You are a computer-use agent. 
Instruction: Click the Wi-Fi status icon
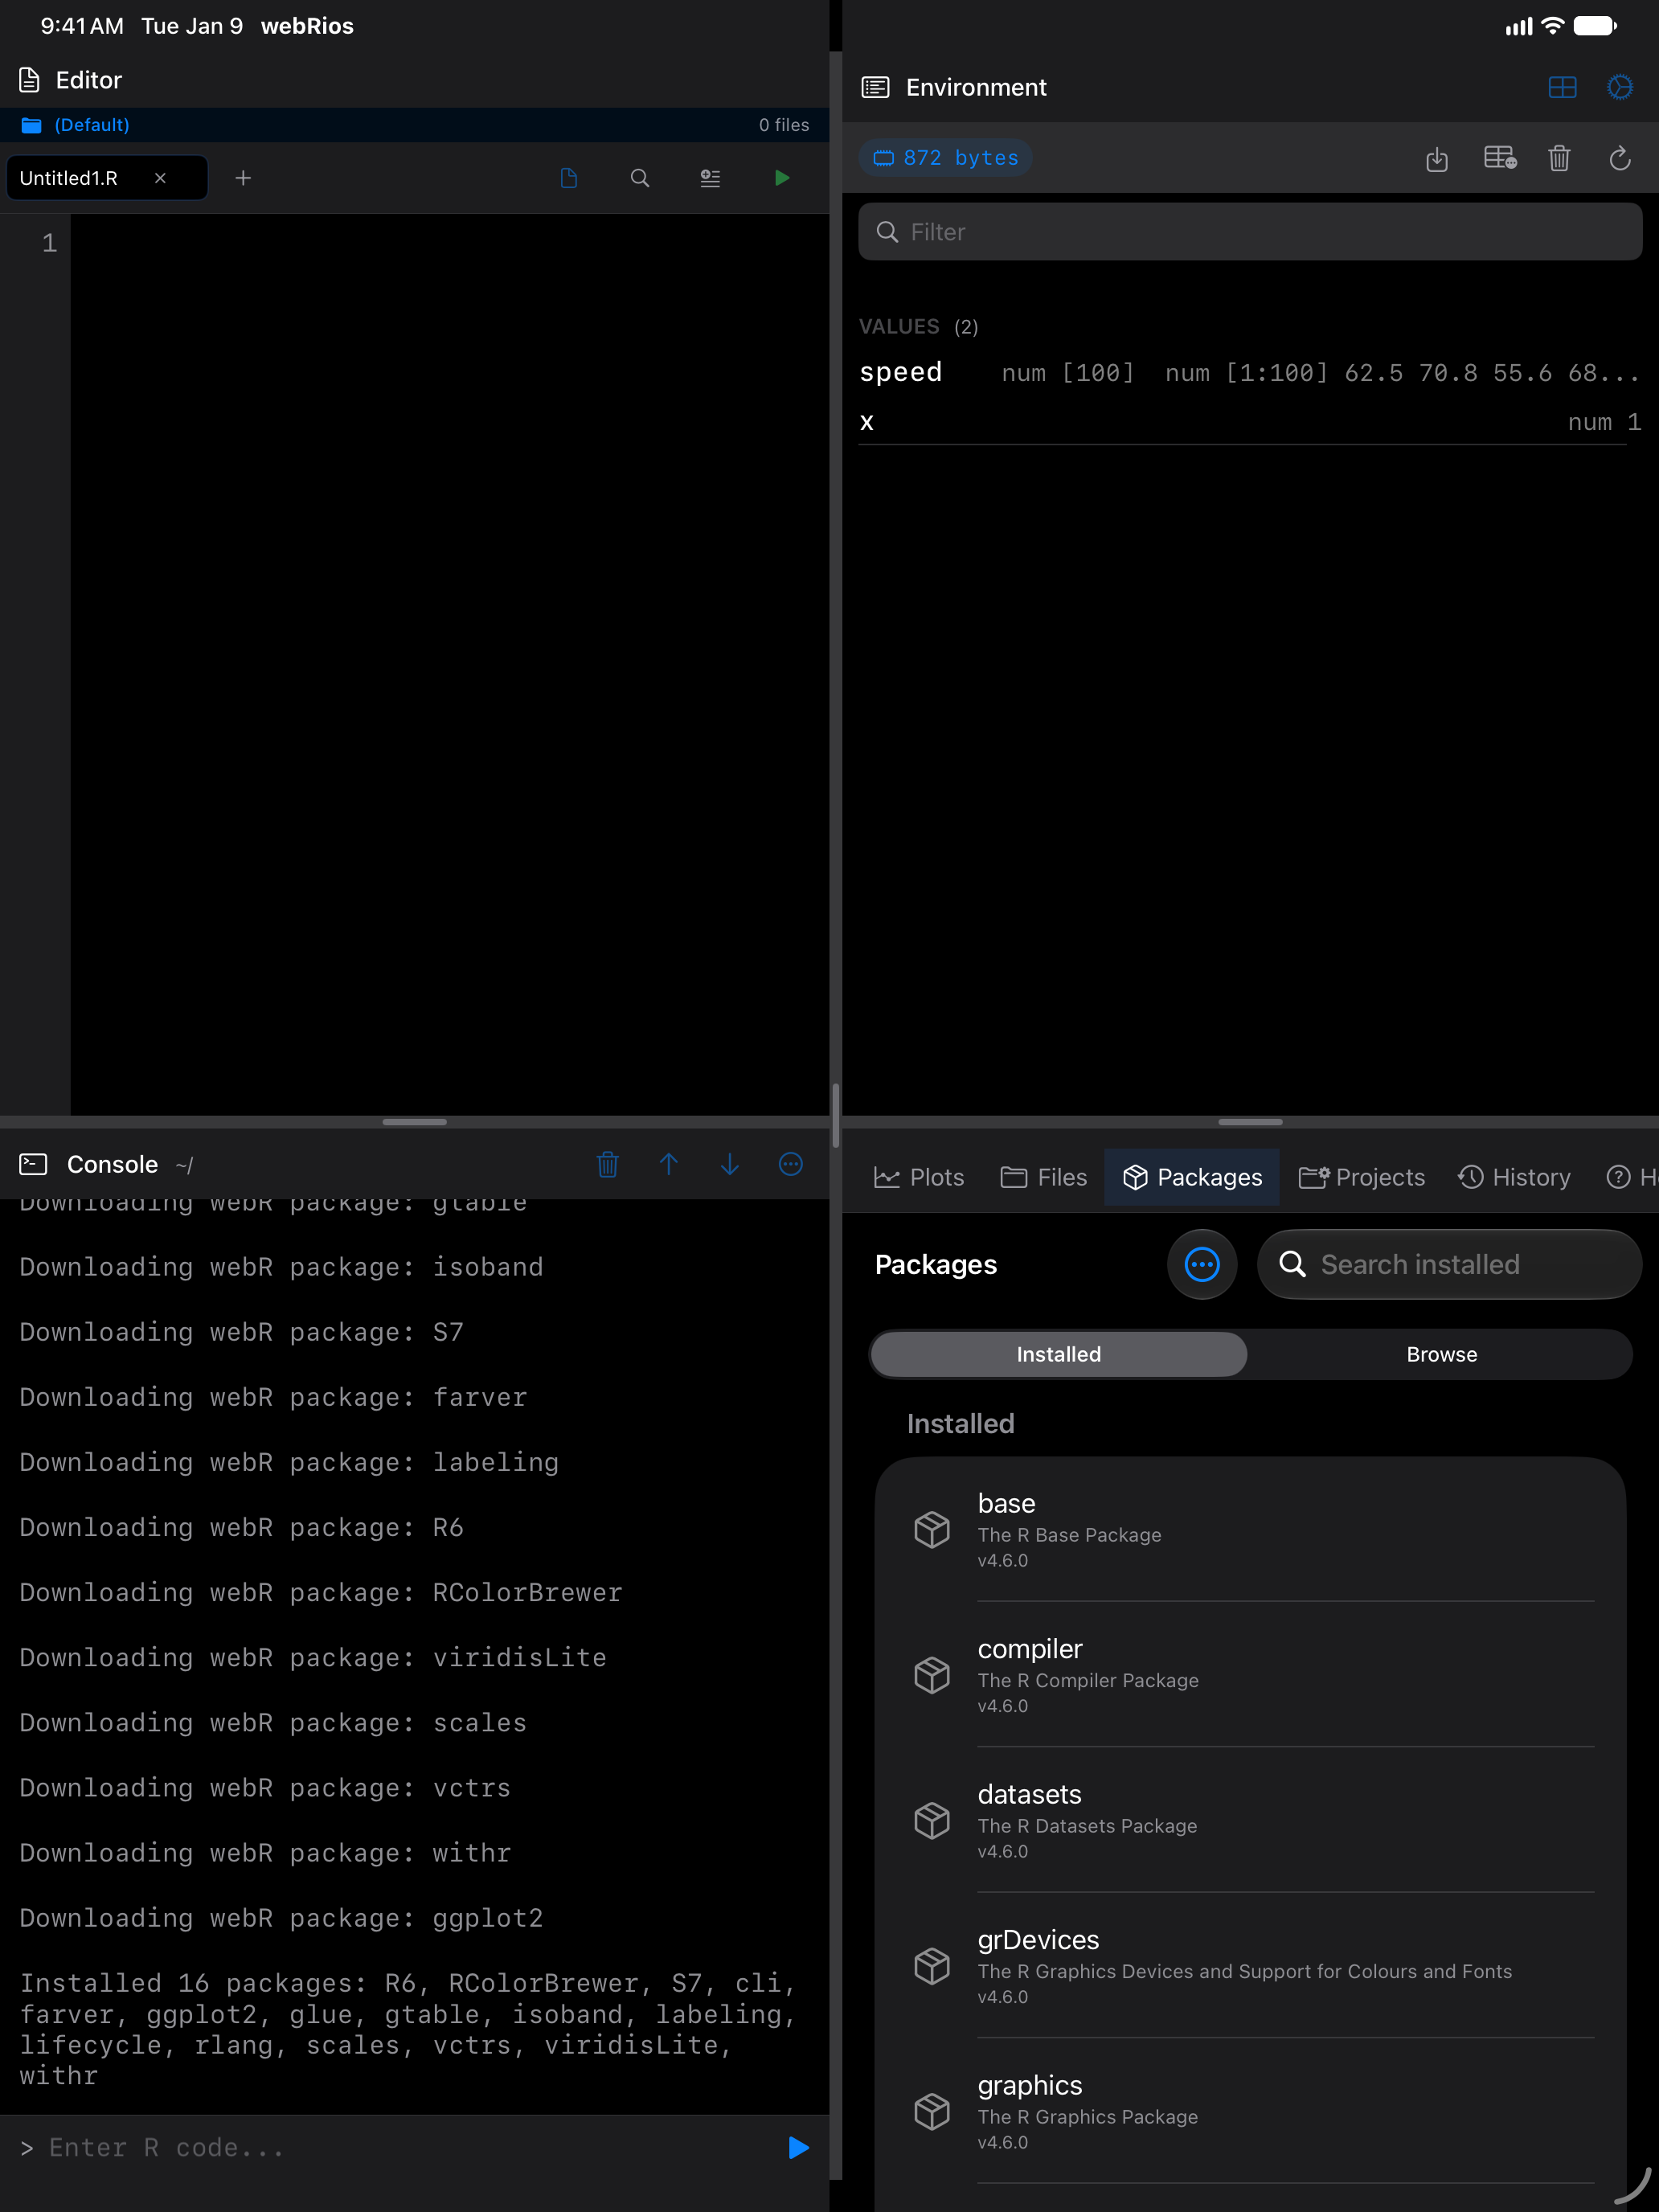1552,26
